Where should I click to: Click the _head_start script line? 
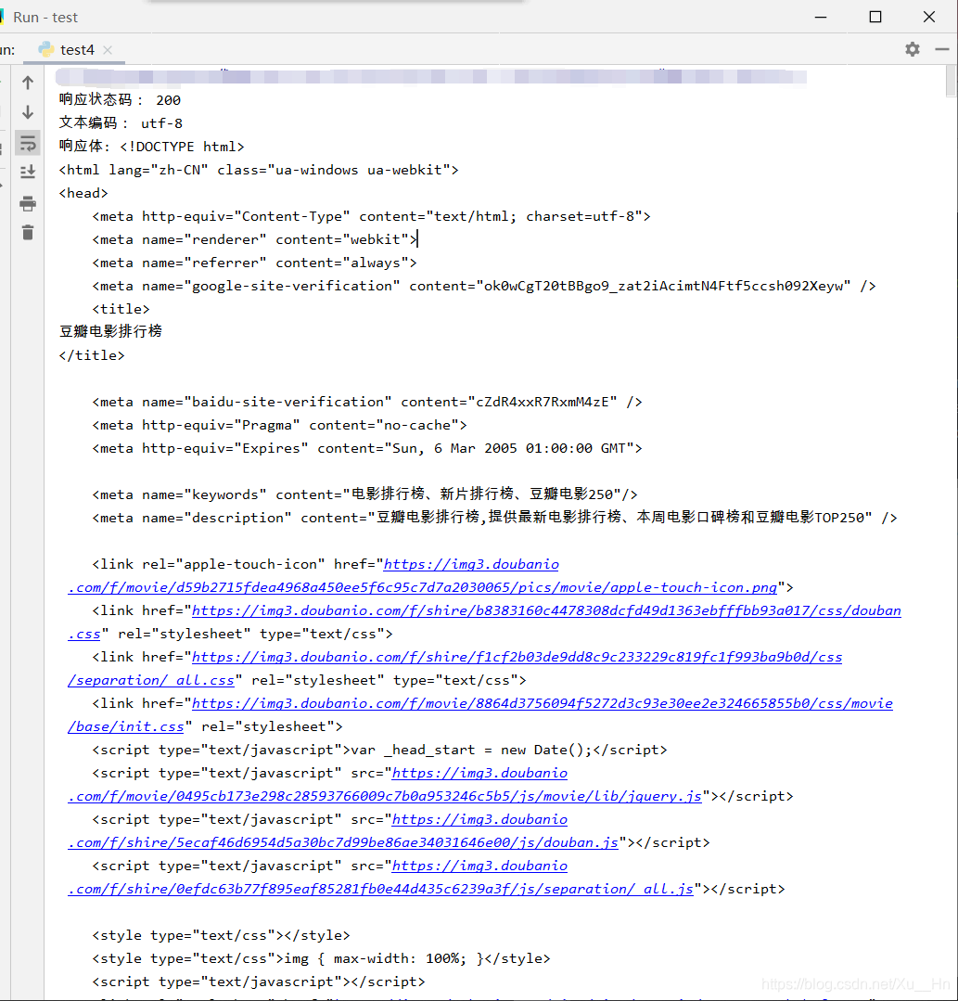(379, 751)
